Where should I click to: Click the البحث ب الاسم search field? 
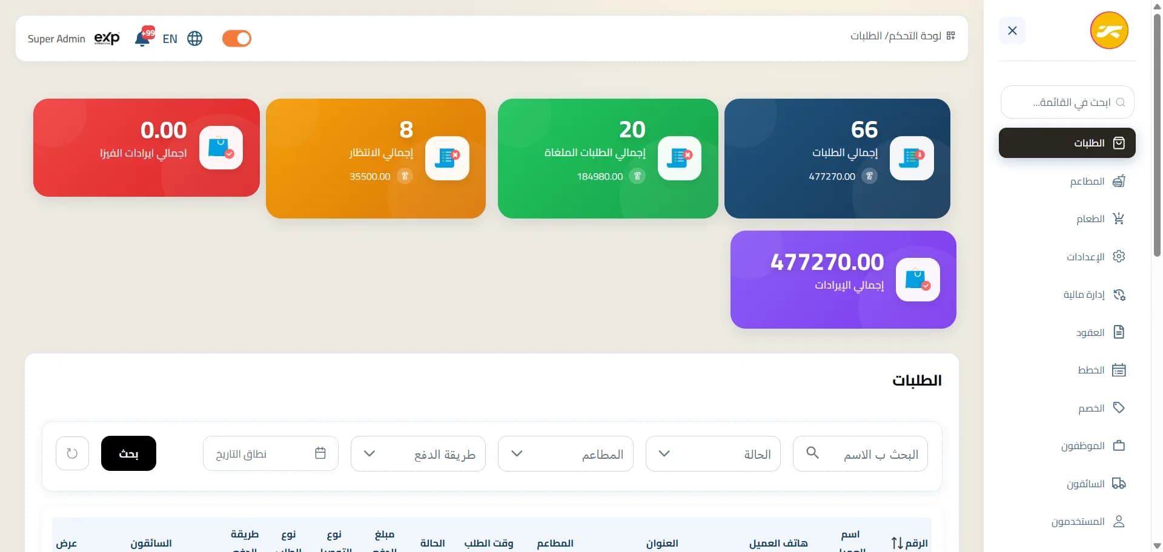click(860, 453)
